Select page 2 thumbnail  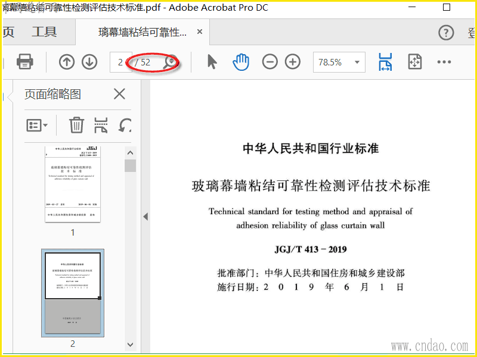(x=73, y=293)
